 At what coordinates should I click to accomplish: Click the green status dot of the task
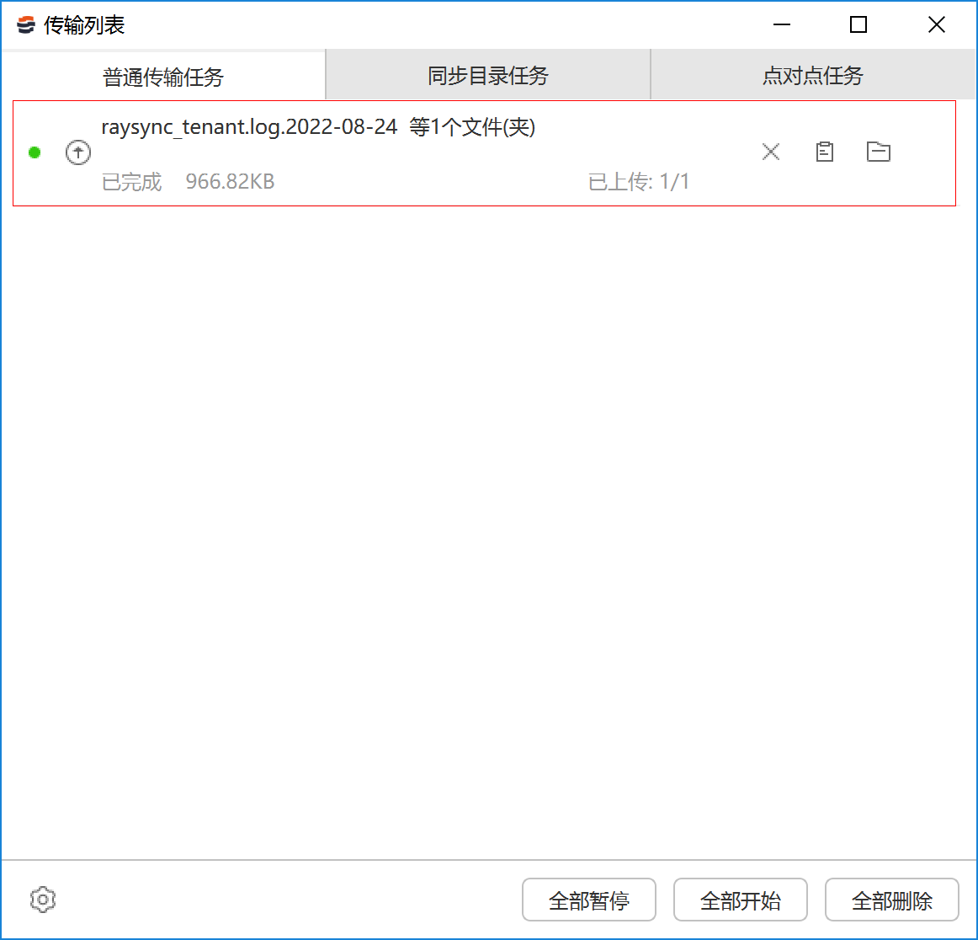pos(35,152)
